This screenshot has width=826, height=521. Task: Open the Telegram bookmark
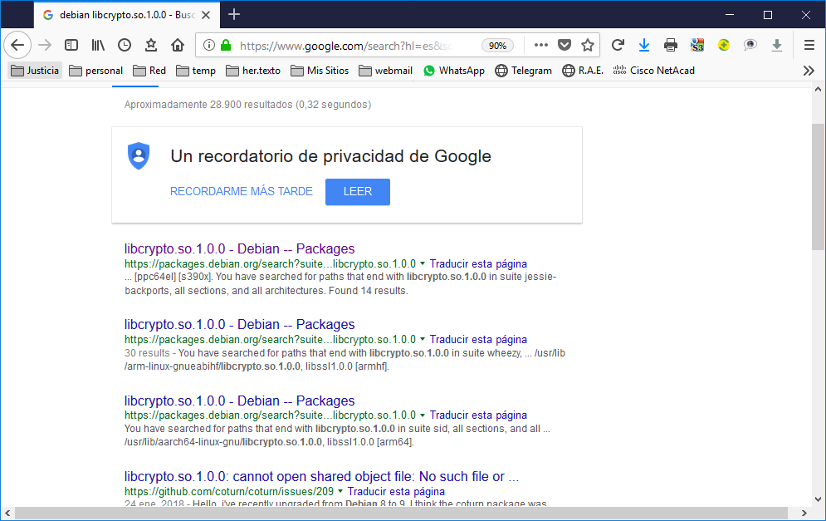[x=524, y=71]
